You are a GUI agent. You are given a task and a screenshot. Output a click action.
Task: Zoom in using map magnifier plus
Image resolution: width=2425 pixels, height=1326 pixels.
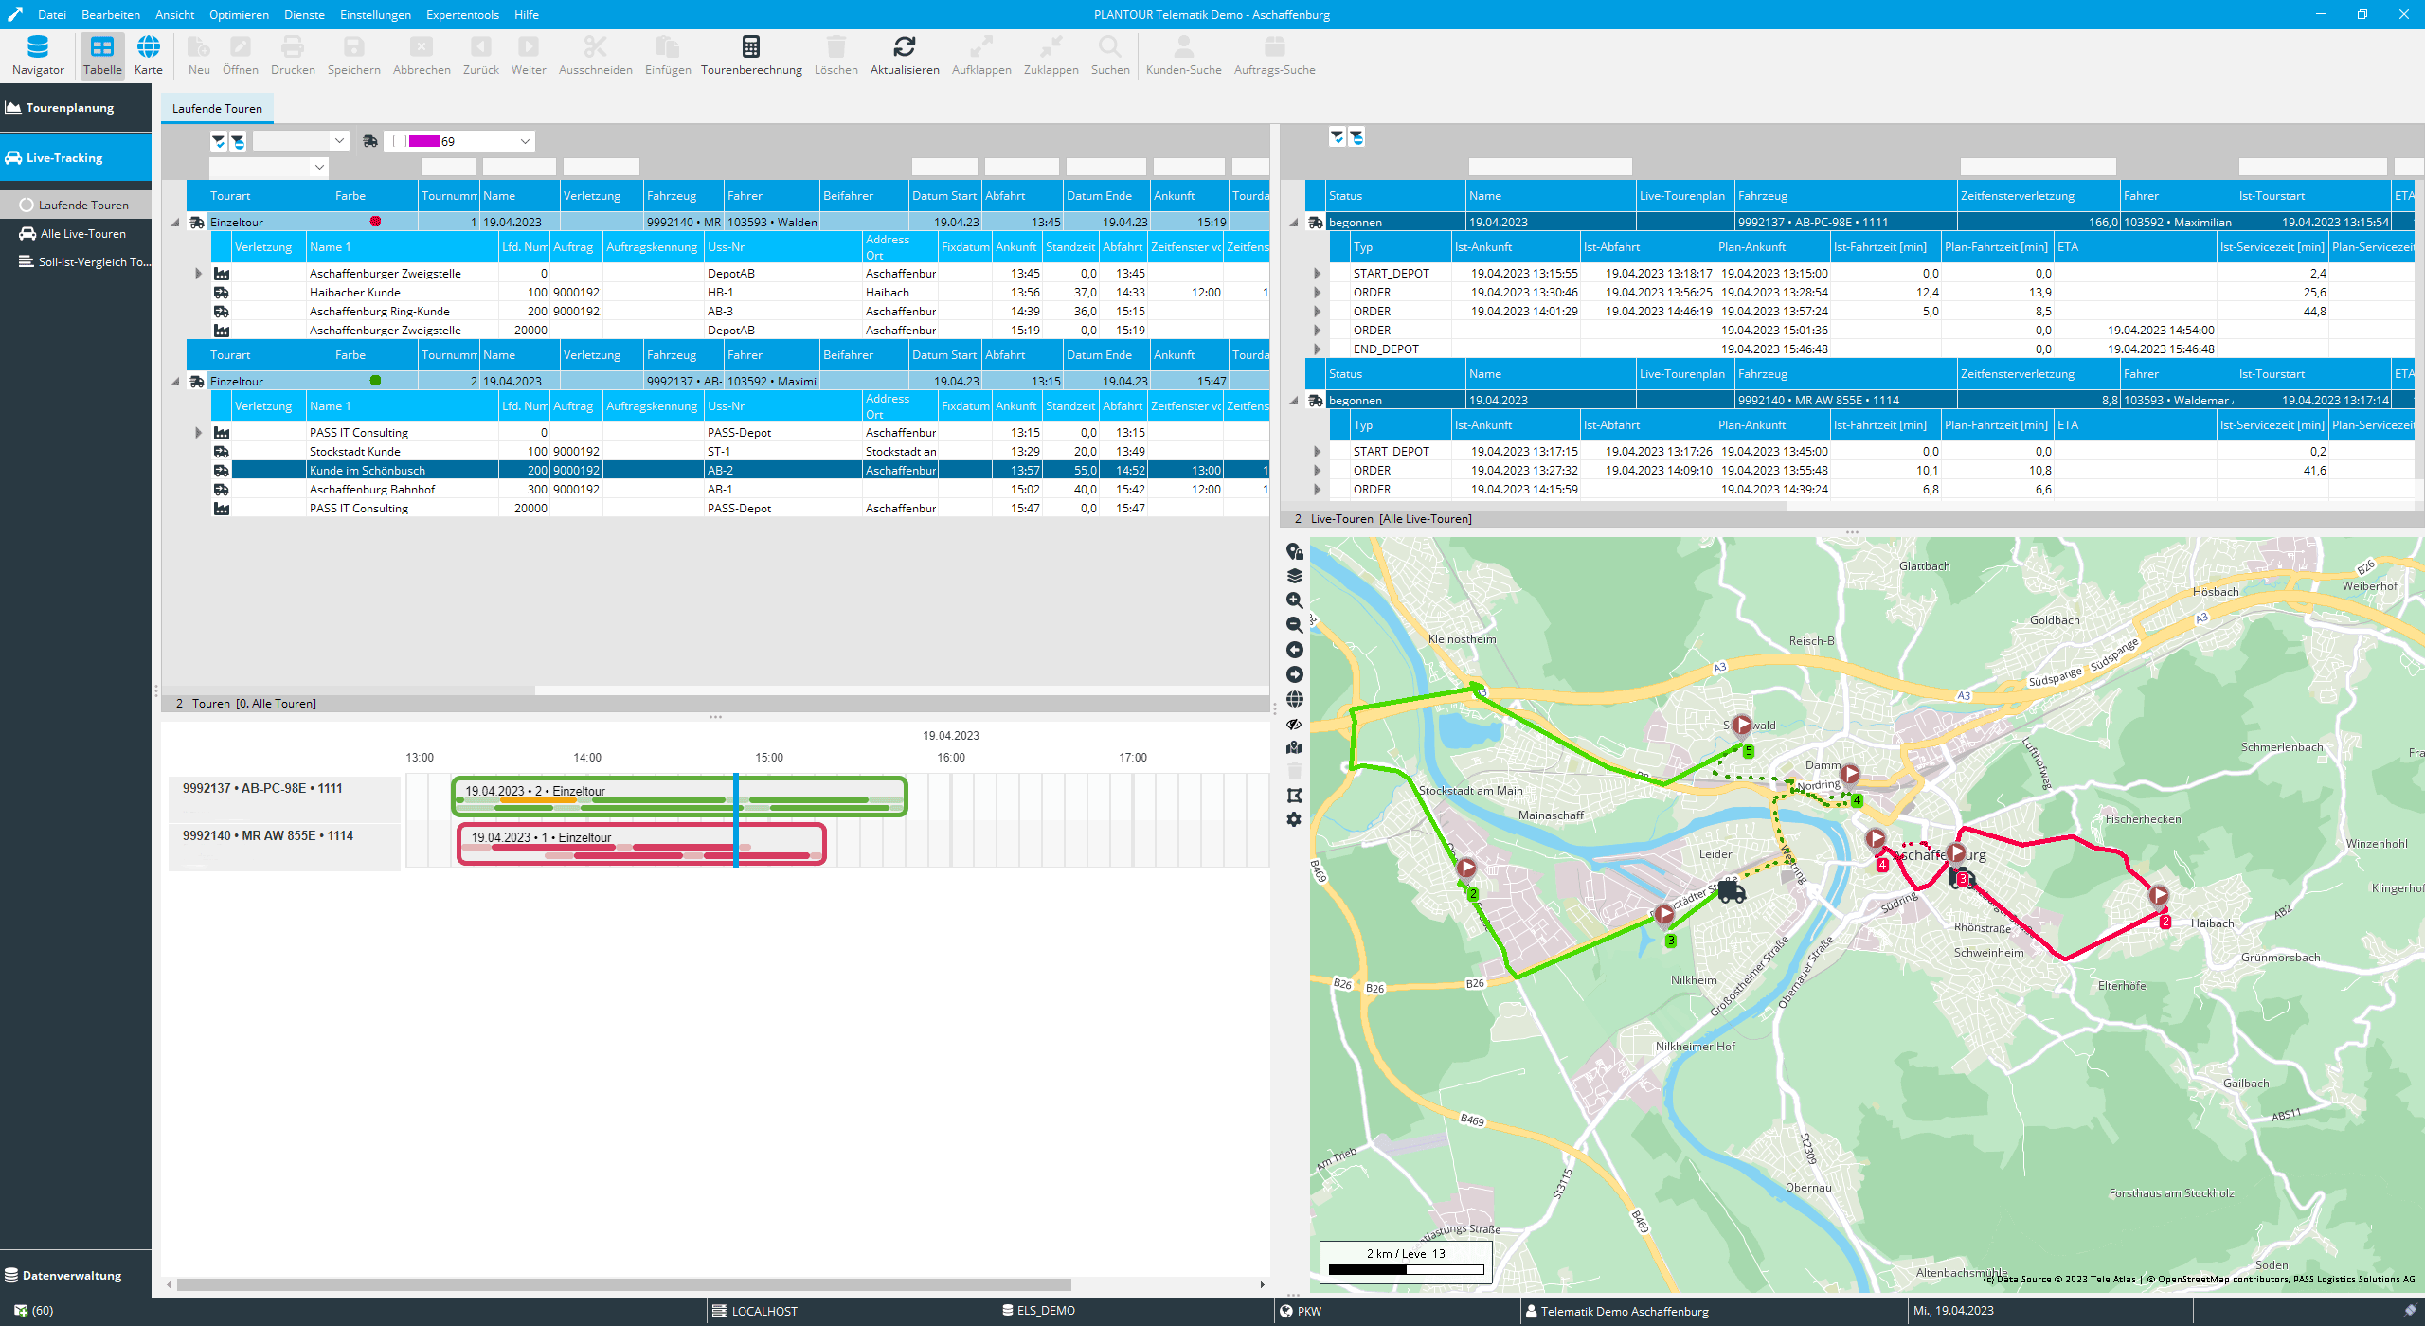[x=1295, y=600]
